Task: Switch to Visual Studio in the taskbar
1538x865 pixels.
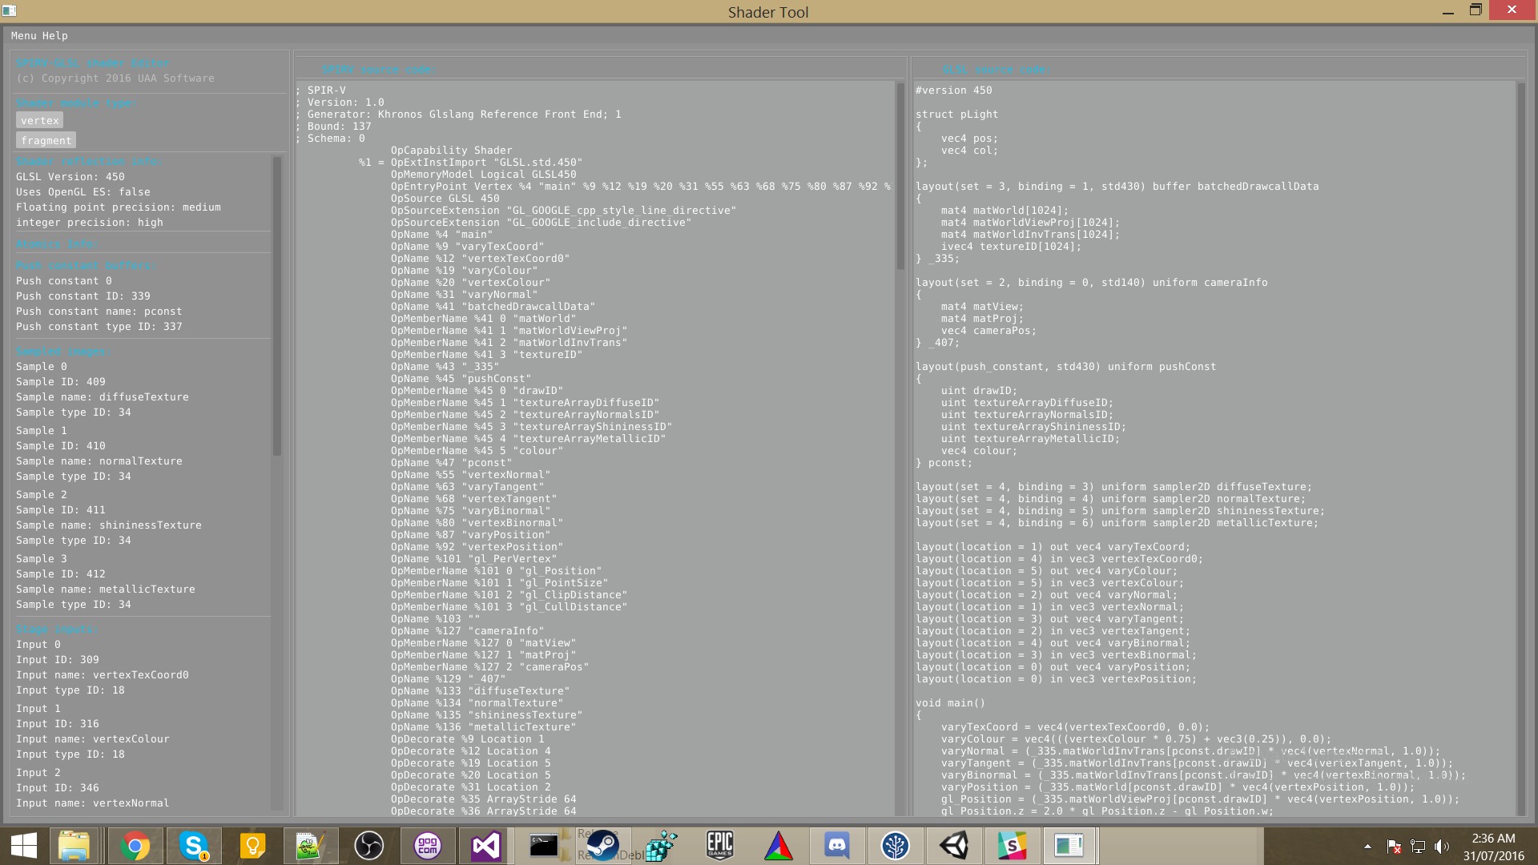Action: 485,846
